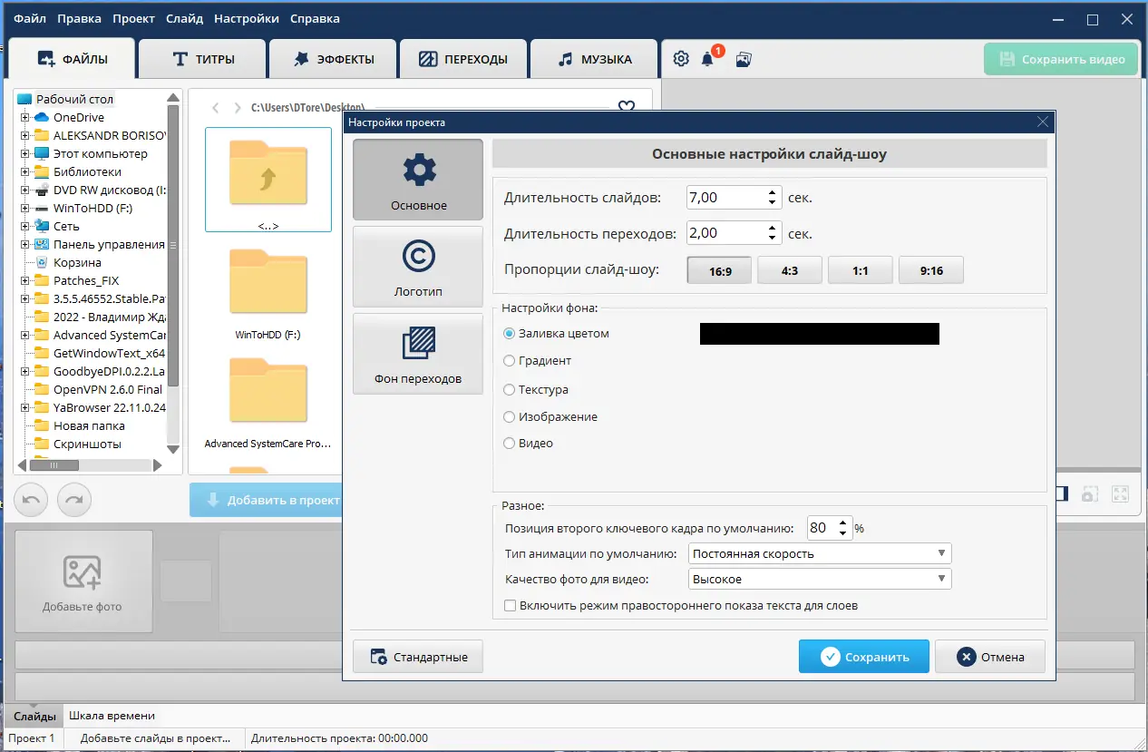Viewport: 1148px width, 752px height.
Task: Expand YaBrowser 22.11.0.24 tree node
Action: (x=24, y=407)
